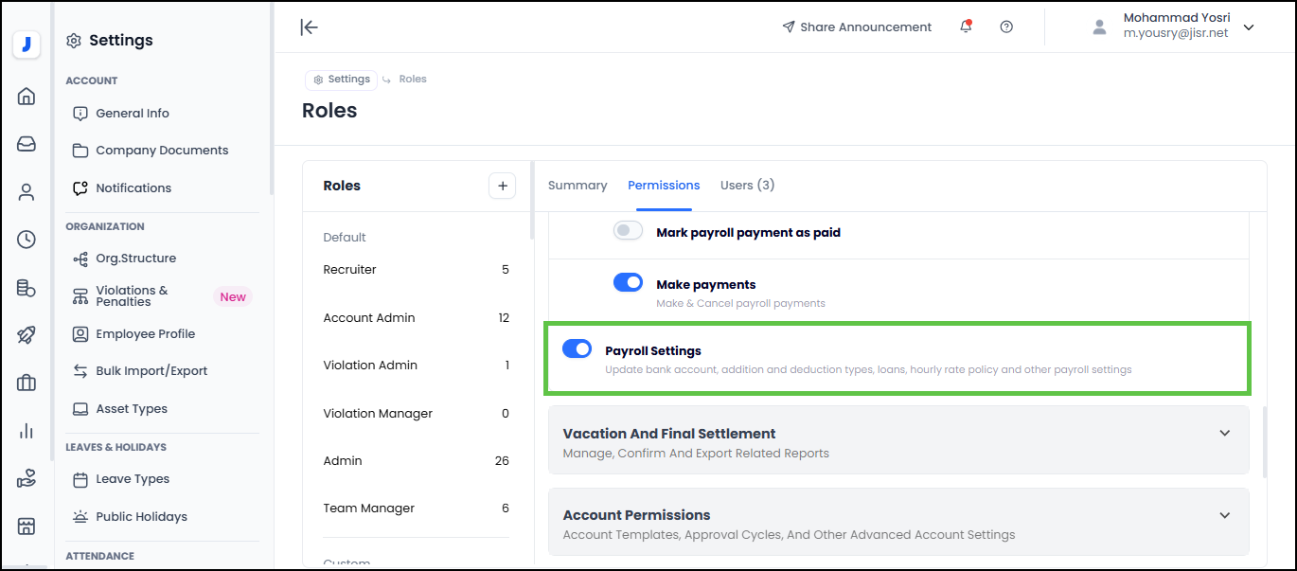Screen dimensions: 1297x571
Task: Collapse sidebar with the arrow icon
Action: tap(309, 27)
